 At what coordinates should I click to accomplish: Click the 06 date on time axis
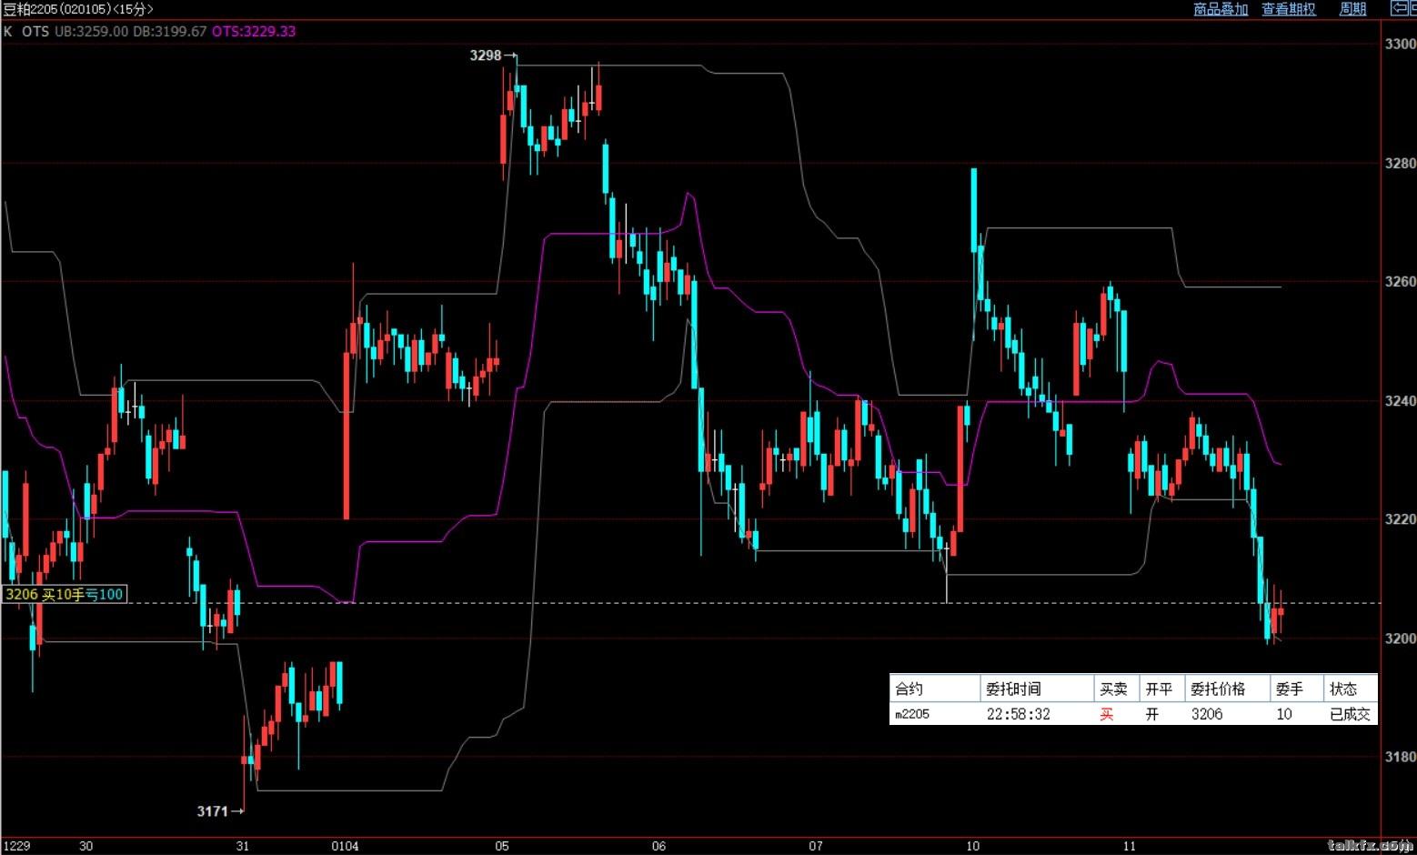click(x=658, y=846)
